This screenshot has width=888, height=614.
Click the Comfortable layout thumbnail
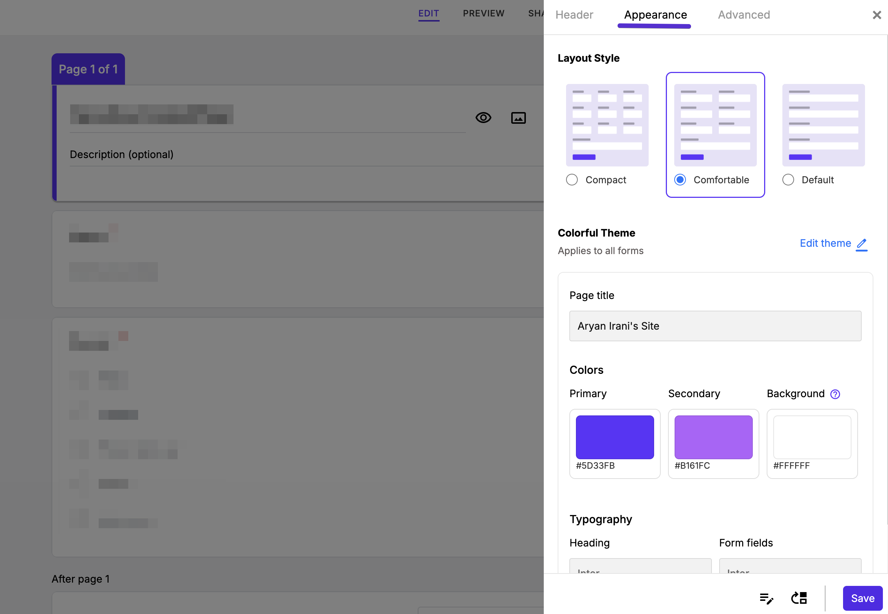716,126
